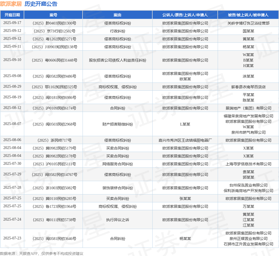Select the date 2025-07-23
Viewport: 279px width, 256px height.
click(x=12, y=238)
